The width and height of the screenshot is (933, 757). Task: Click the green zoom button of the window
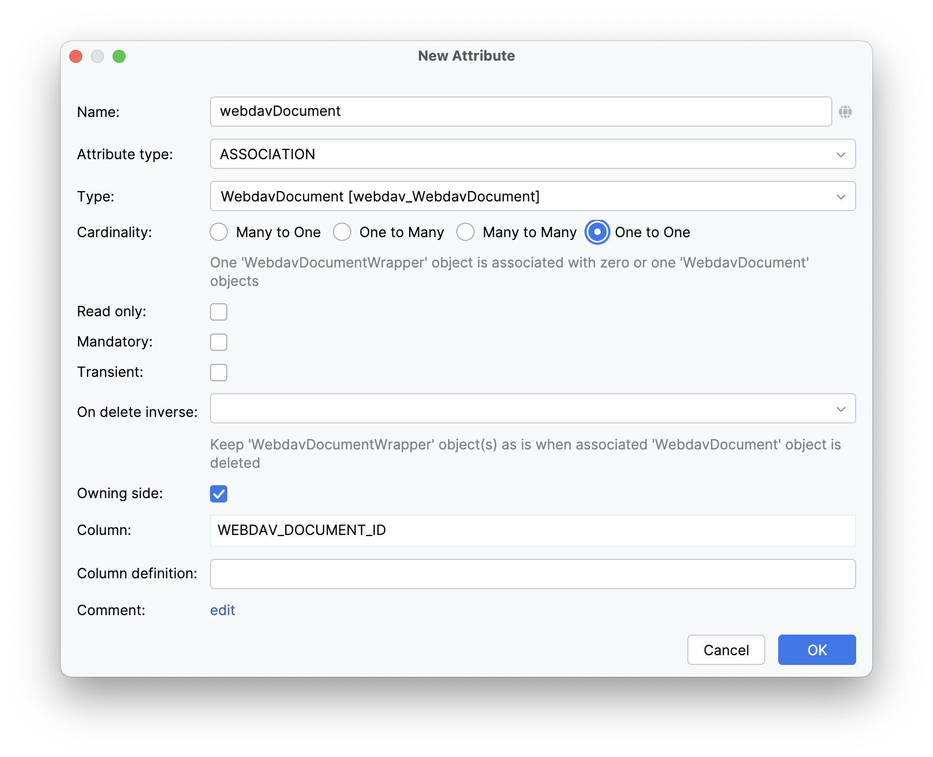coord(119,56)
